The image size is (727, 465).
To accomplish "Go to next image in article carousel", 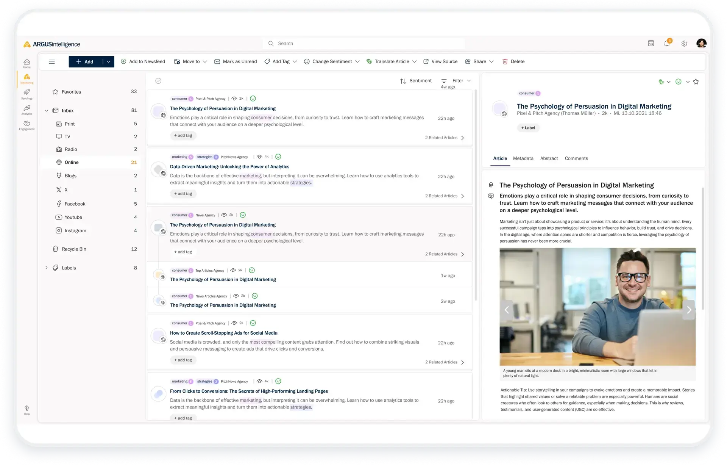I will click(x=689, y=310).
